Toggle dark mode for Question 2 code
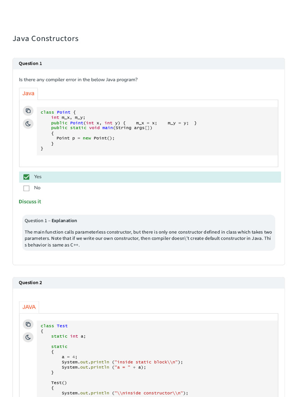 [x=28, y=337]
